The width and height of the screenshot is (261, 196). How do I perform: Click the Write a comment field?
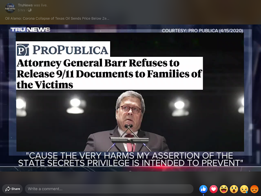coord(109,189)
